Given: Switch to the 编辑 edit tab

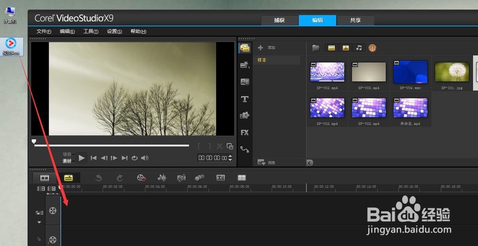Looking at the screenshot, I should tap(317, 20).
